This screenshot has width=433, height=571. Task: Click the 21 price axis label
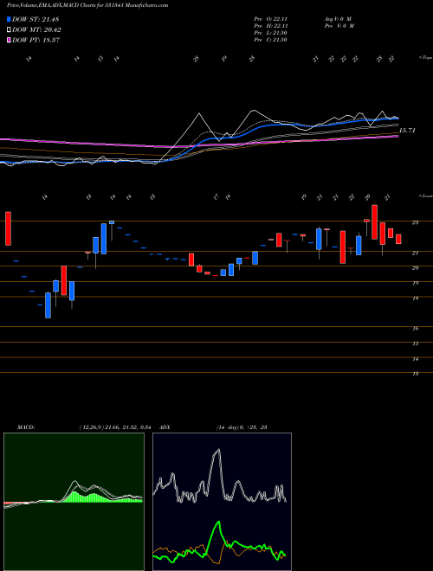coord(415,253)
